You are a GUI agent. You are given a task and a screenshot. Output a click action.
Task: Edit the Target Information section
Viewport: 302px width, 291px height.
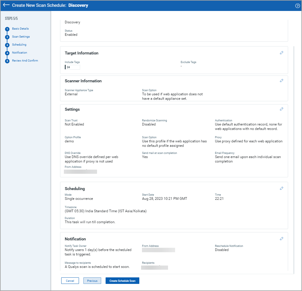(x=281, y=53)
